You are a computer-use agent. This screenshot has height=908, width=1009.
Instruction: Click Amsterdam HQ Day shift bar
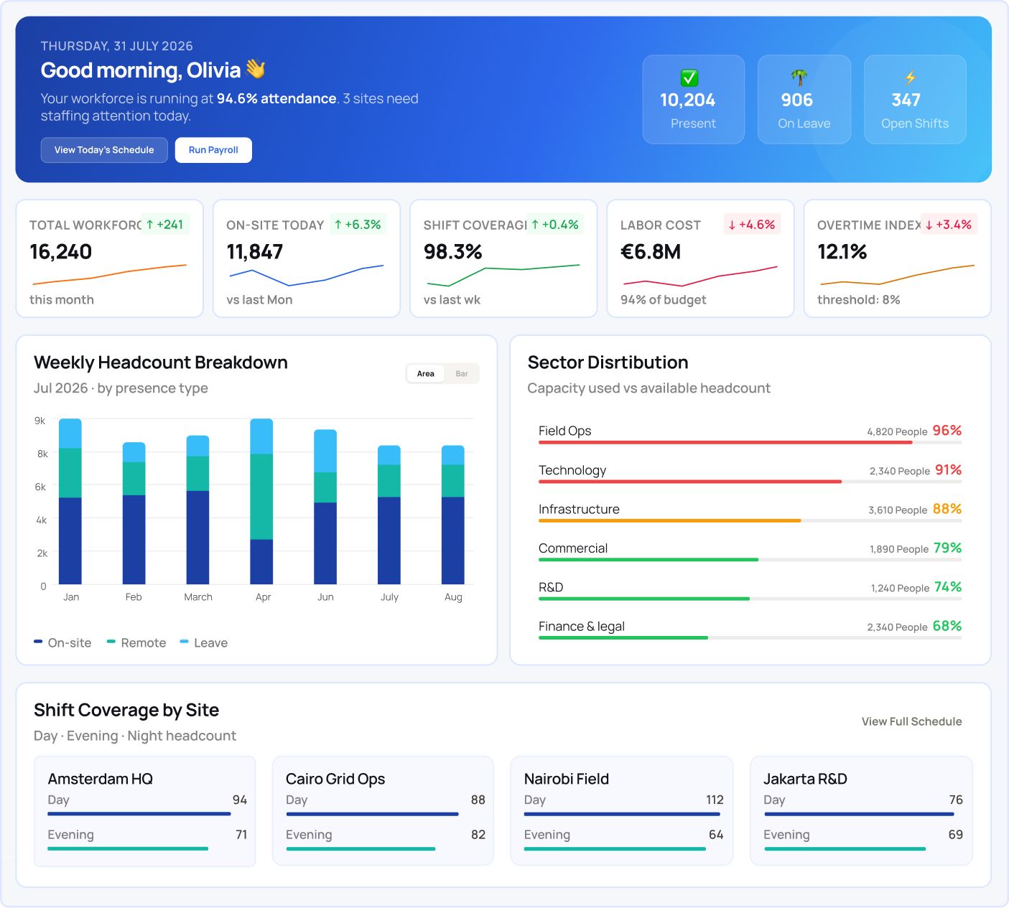point(139,814)
